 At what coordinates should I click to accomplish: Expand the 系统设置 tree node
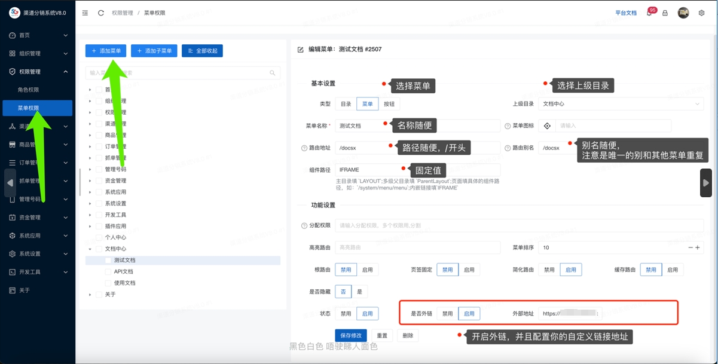point(90,203)
